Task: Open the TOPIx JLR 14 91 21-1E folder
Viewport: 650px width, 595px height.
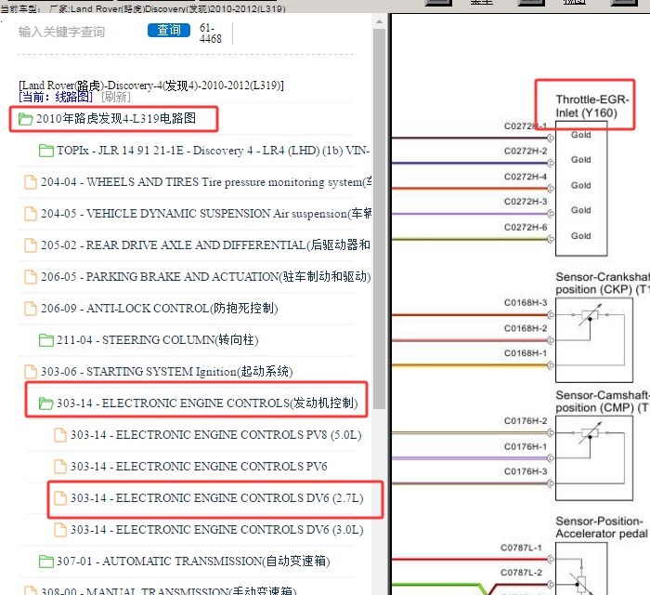Action: 213,151
